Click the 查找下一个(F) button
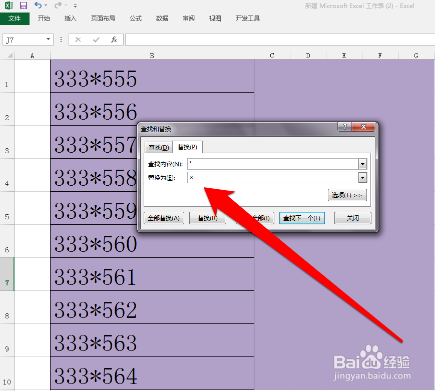 pyautogui.click(x=302, y=218)
